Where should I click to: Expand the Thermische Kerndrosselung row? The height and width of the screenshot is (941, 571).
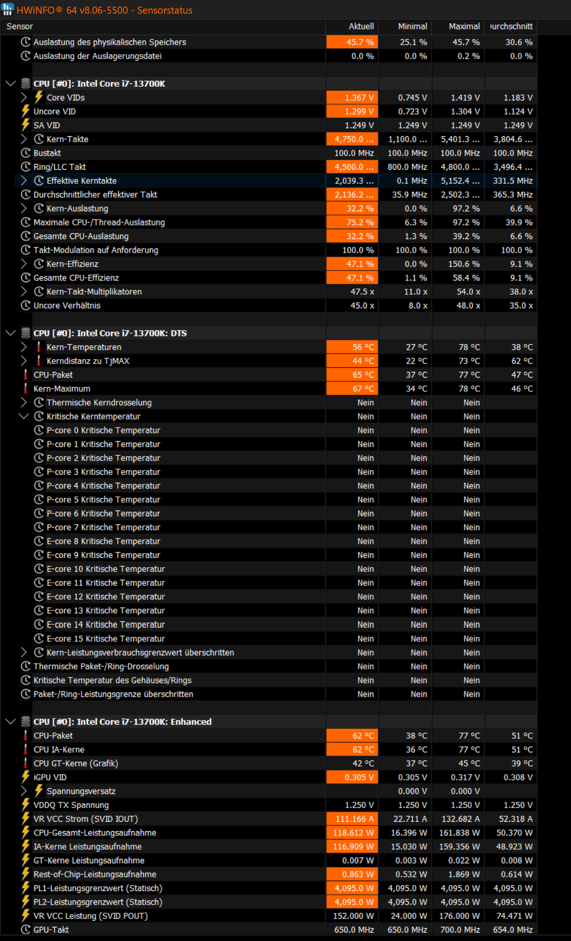[24, 403]
